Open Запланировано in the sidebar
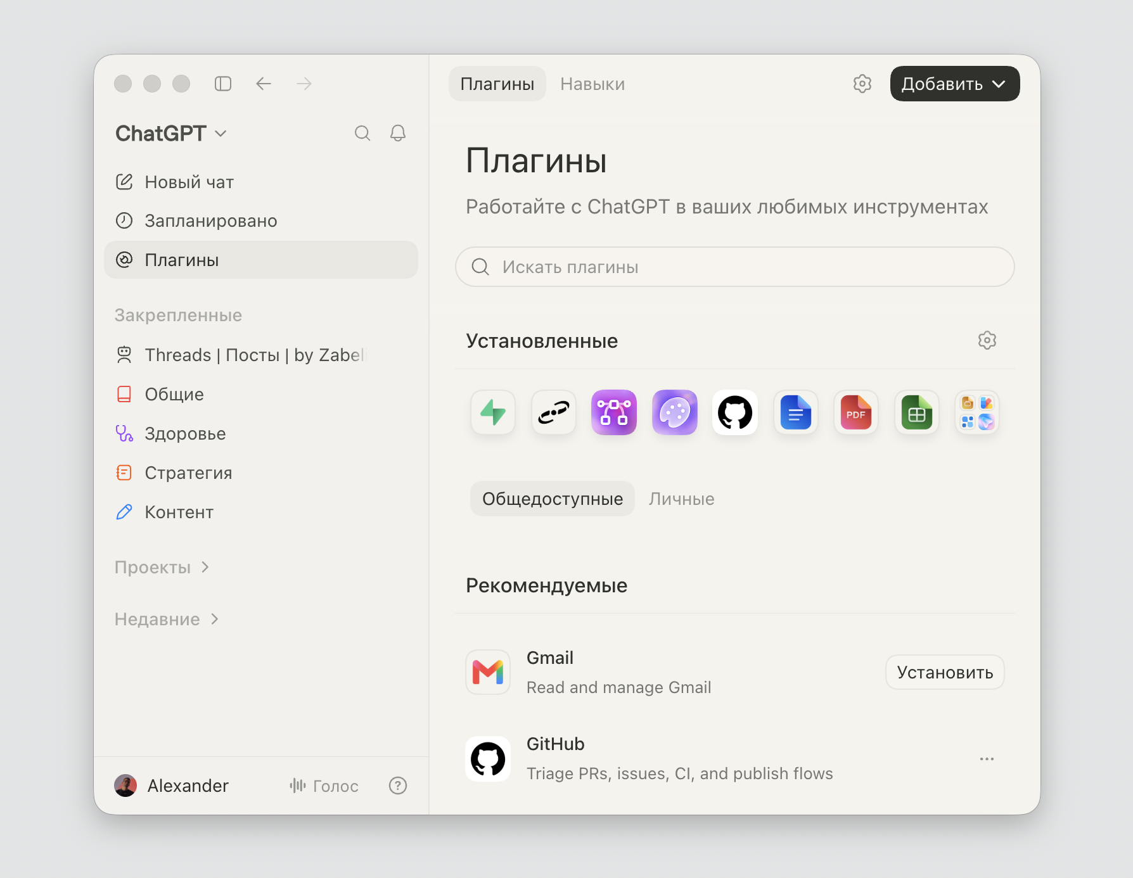This screenshot has width=1133, height=878. (x=261, y=220)
